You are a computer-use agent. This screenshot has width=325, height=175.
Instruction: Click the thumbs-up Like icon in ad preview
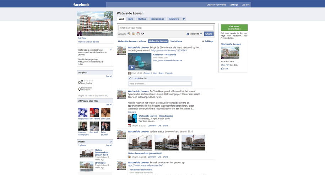coord(222,69)
